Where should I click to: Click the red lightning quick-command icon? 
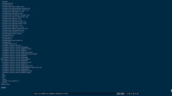click(126, 94)
